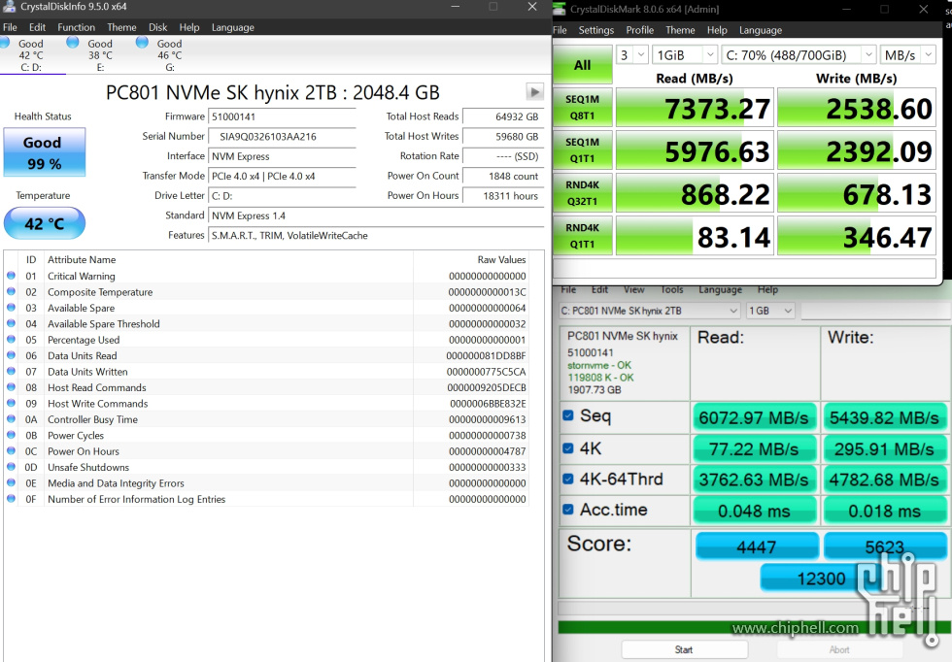Click the Start button in AS SSD
Screen dimensions: 952x662
click(x=684, y=649)
